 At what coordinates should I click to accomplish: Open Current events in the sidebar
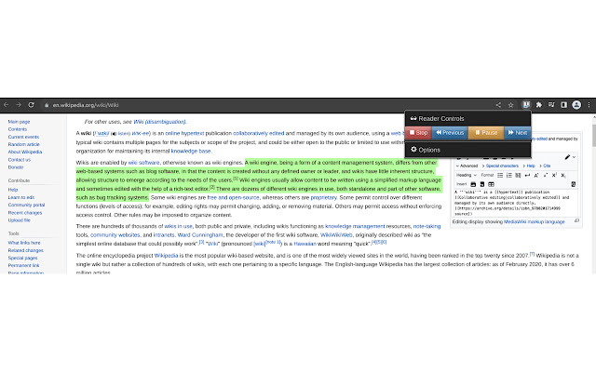point(23,137)
